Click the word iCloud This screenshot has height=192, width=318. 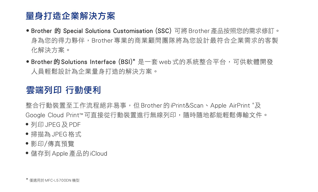[x=99, y=153]
